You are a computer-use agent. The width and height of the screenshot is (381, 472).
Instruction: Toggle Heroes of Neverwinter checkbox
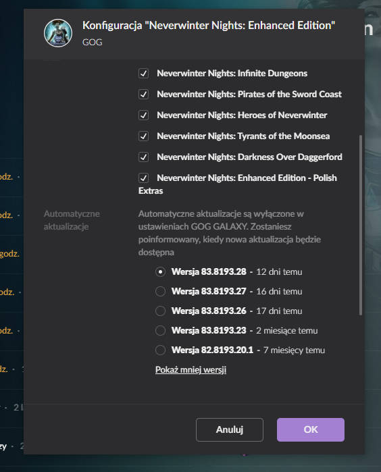pos(143,115)
